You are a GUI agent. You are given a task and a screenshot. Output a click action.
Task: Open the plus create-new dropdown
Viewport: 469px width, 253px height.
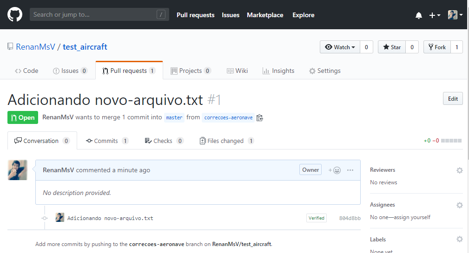tap(435, 15)
